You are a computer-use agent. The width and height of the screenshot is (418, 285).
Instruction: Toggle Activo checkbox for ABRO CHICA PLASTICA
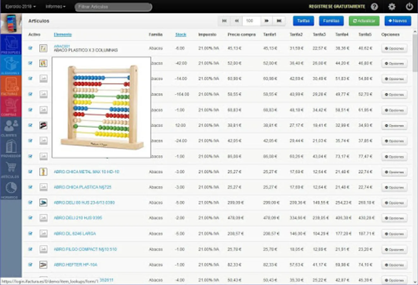pyautogui.click(x=30, y=187)
